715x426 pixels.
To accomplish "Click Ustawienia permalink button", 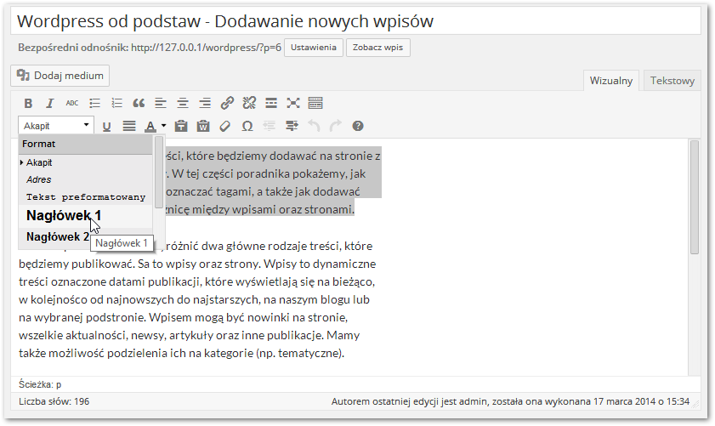I will (314, 48).
